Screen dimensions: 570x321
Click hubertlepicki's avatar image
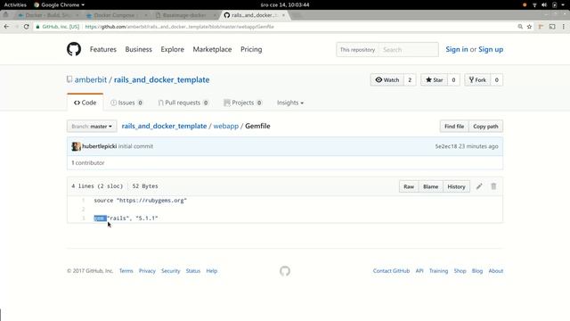point(76,146)
